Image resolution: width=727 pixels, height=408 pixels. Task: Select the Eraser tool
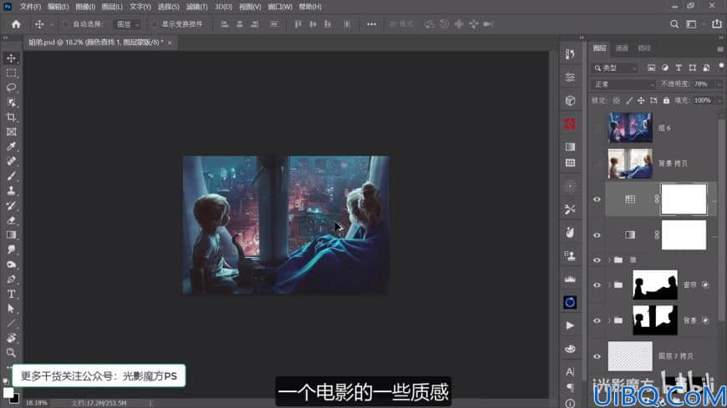[11, 220]
